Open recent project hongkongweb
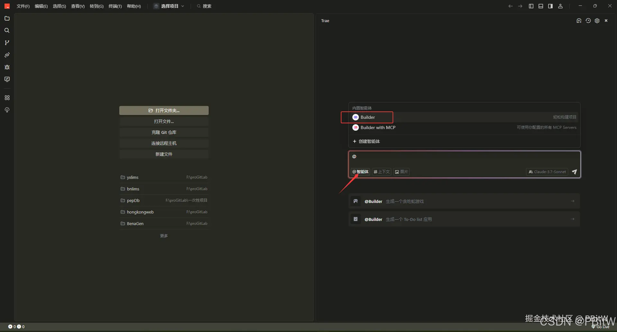 click(x=164, y=212)
